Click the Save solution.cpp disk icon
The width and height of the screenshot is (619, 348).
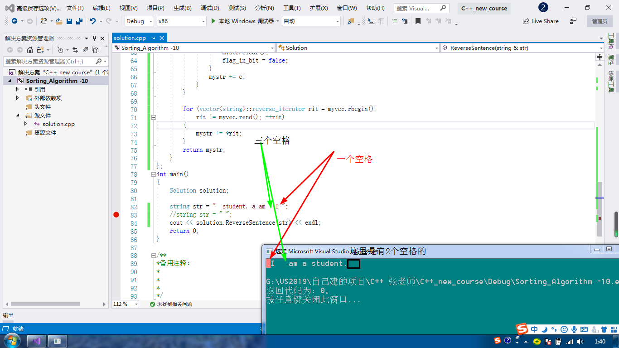point(69,21)
